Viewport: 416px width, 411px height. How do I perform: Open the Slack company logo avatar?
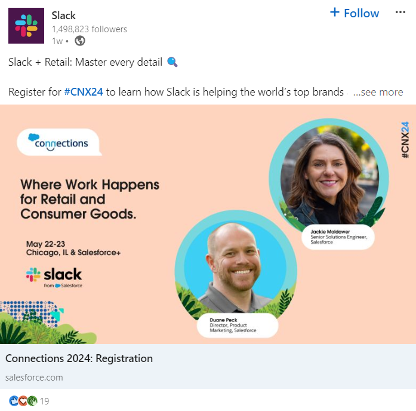[x=26, y=26]
